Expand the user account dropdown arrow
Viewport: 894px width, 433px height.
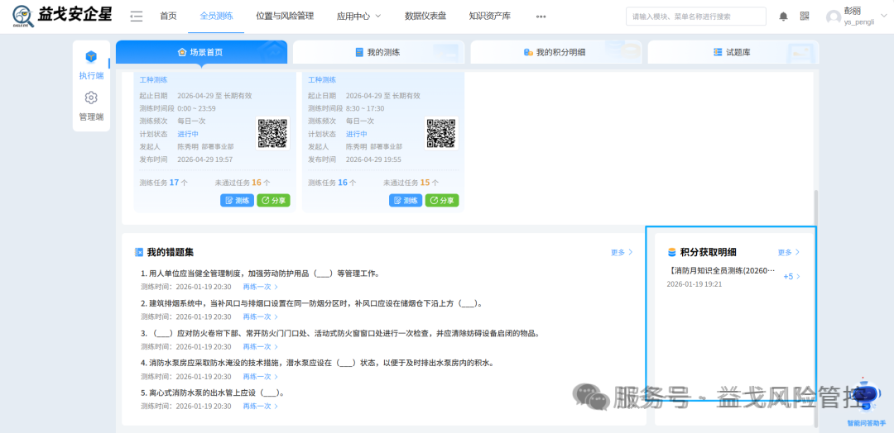(884, 16)
